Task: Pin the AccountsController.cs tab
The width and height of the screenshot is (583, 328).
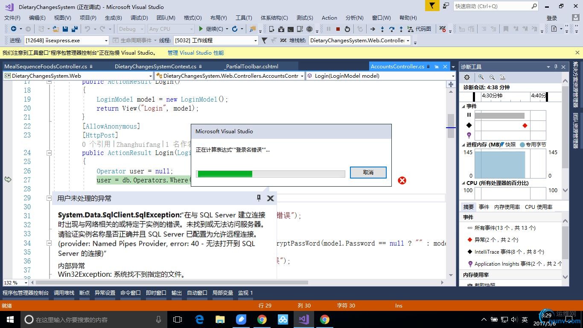Action: pos(437,67)
